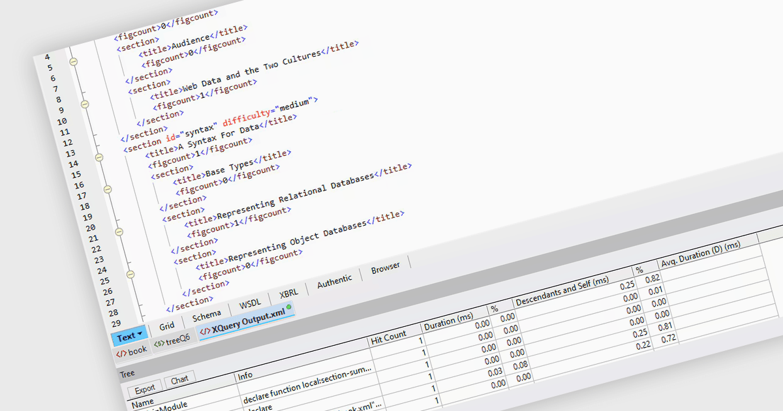This screenshot has width=783, height=411.
Task: Collapse the fold marker at line 13
Action: [99, 157]
